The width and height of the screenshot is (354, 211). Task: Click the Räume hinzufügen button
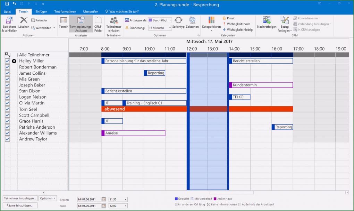tap(20, 205)
